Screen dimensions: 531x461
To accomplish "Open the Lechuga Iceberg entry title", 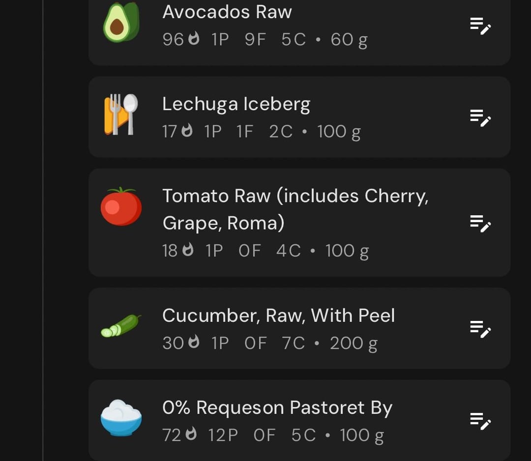I will pos(236,104).
